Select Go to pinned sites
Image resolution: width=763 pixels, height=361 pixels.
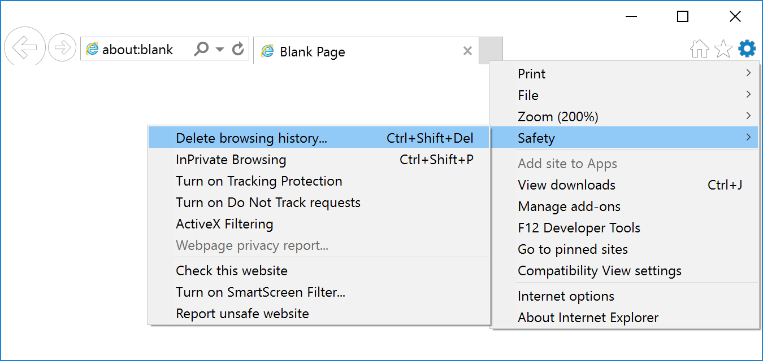point(625,249)
